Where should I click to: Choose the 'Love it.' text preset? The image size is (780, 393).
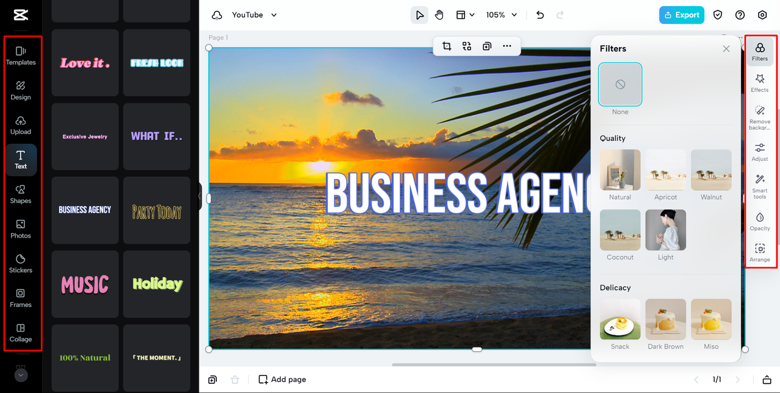tap(85, 63)
